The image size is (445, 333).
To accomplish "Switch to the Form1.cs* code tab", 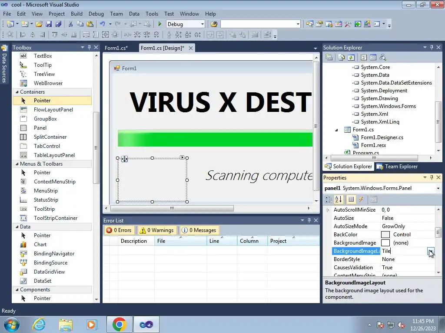I will [116, 48].
